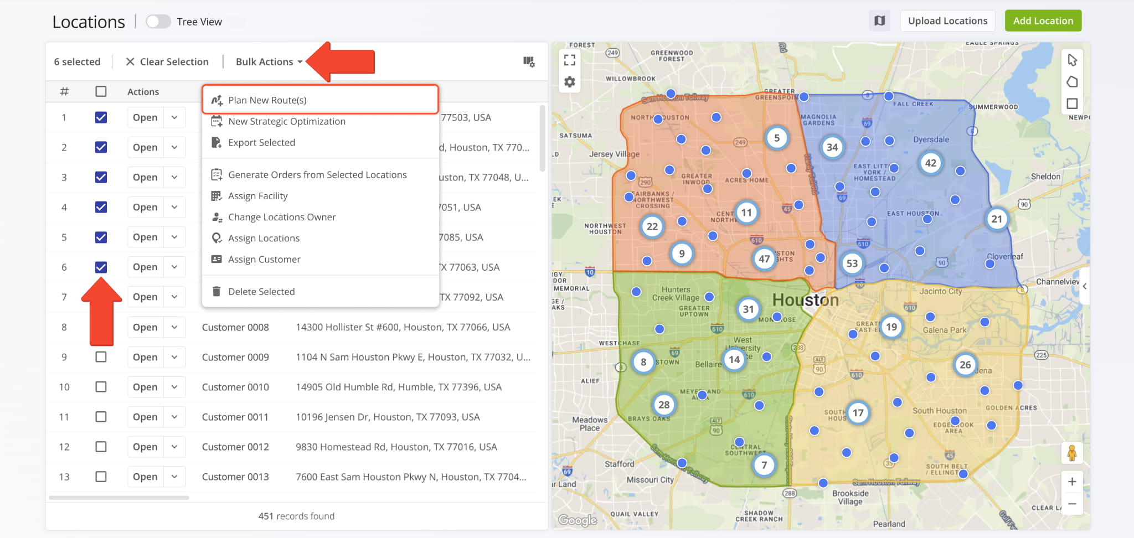Choose the rectangle draw tool on map
The height and width of the screenshot is (538, 1134).
(x=1072, y=104)
